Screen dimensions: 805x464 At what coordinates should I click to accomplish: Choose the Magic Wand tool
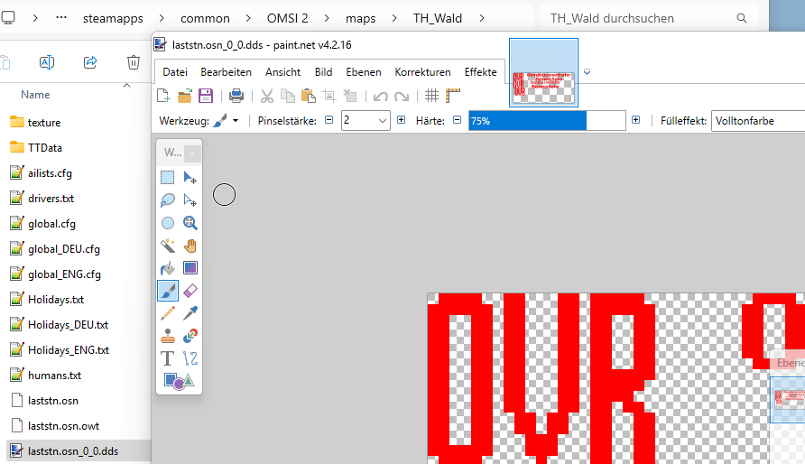click(168, 246)
